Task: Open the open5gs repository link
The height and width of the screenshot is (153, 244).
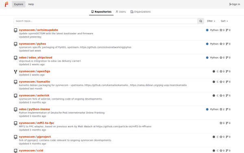Action: coord(44,71)
